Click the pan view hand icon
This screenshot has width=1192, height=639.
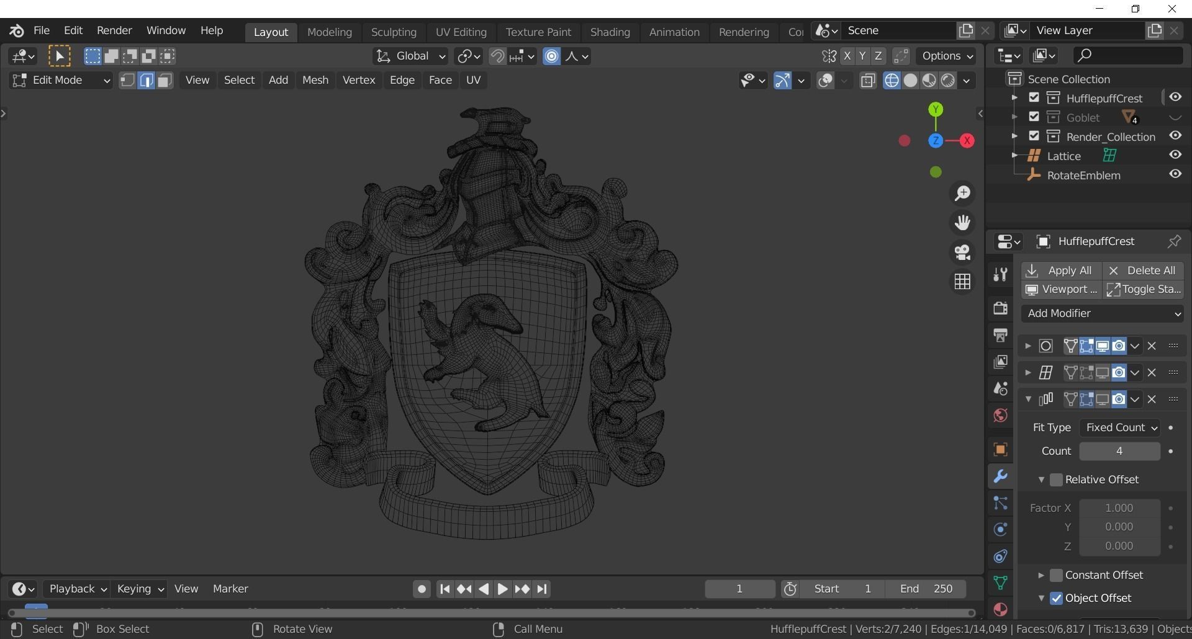pos(962,223)
